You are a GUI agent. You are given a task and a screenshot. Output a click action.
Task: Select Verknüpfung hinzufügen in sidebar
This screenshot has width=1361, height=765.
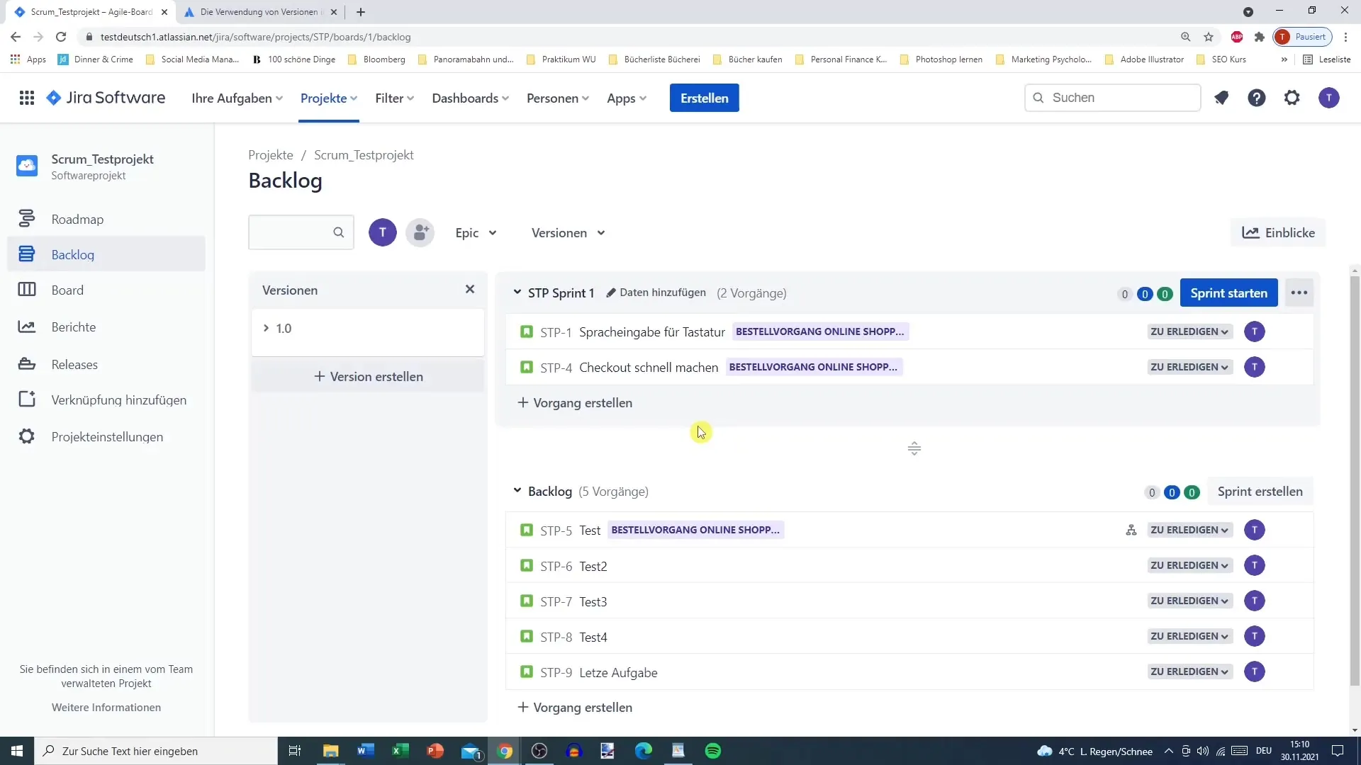click(x=106, y=399)
